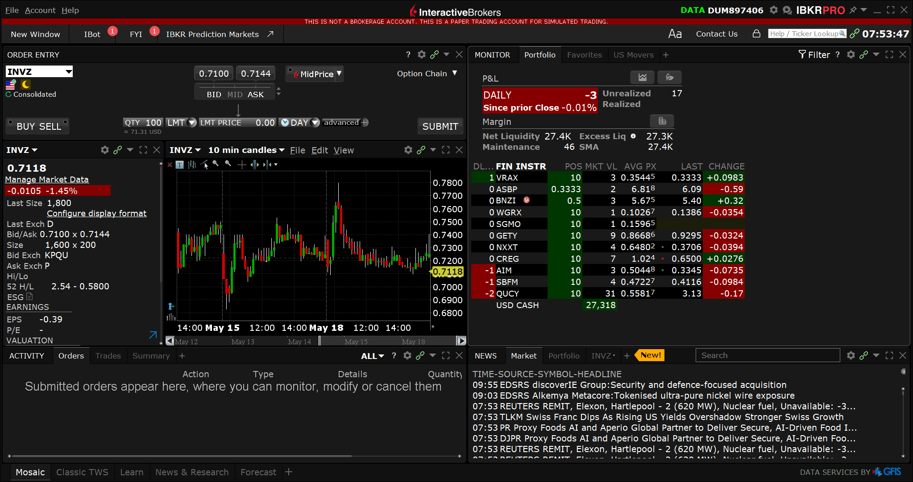Switch to the Trades tab in Activity
Viewport: 913px width, 482px height.
108,355
